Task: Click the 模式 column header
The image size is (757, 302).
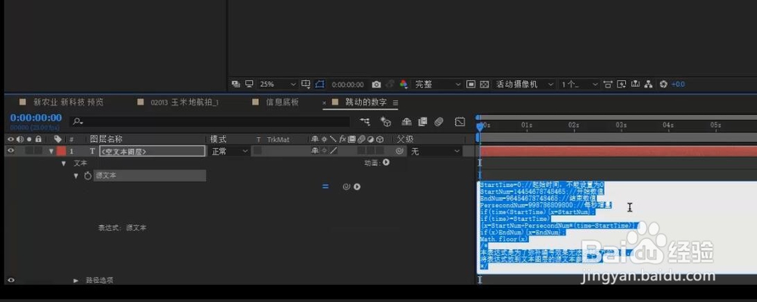Action: coord(218,139)
